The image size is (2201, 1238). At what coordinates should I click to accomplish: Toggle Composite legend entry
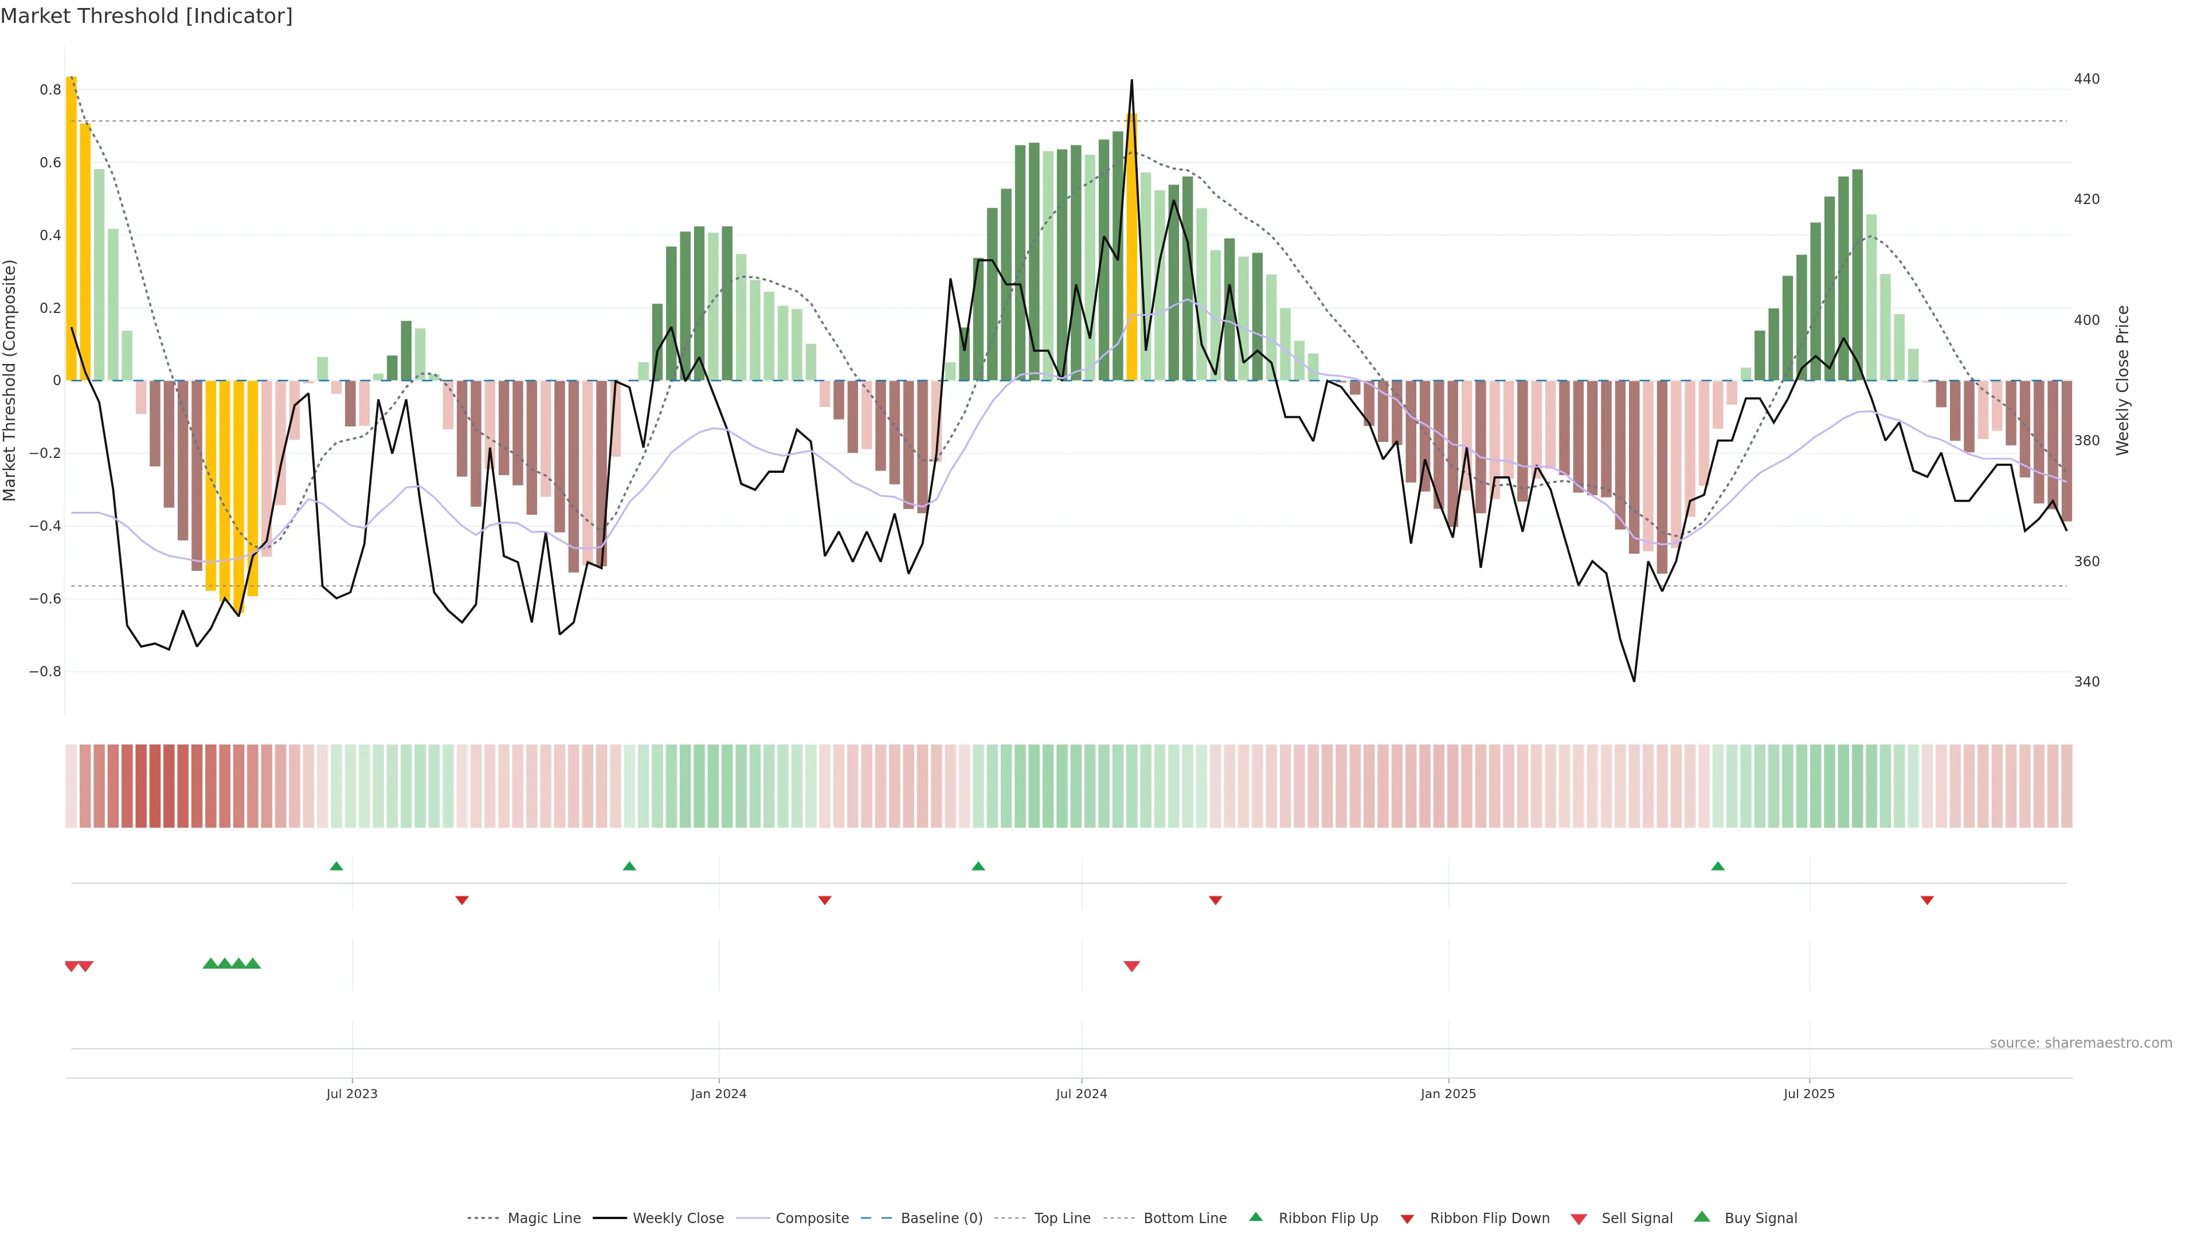point(812,1219)
